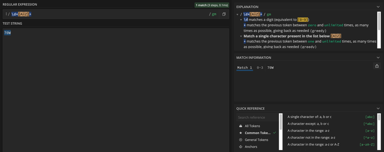Click the [a-zA-Z] token
The height and width of the screenshot is (152, 384).
[x=367, y=144]
